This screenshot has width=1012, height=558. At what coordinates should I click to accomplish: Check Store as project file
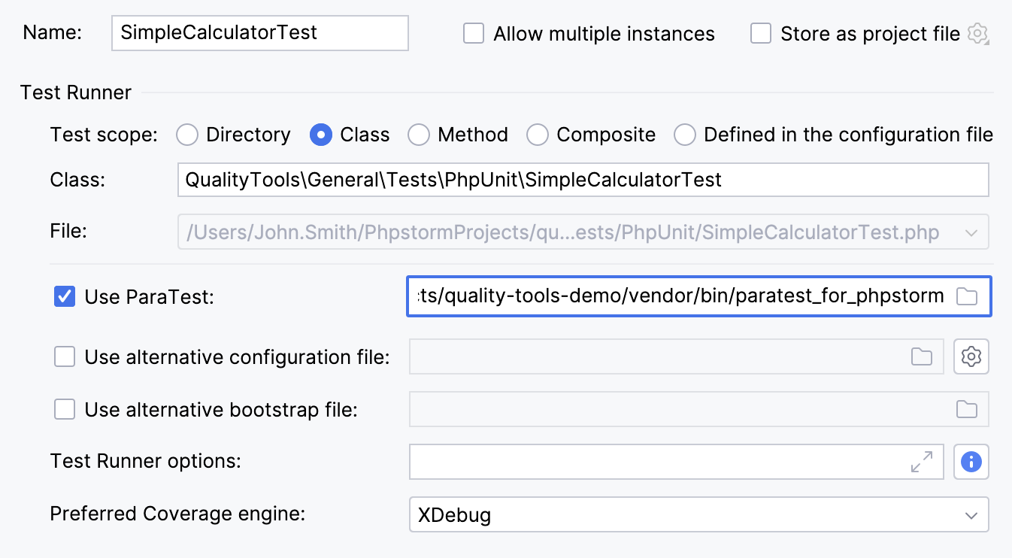click(x=761, y=33)
